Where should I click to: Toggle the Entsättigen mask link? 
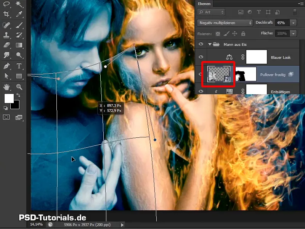point(242,91)
